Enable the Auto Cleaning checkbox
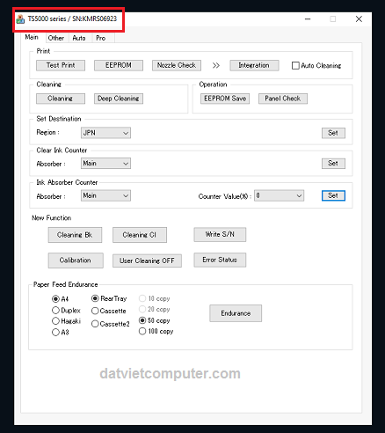 pos(295,65)
